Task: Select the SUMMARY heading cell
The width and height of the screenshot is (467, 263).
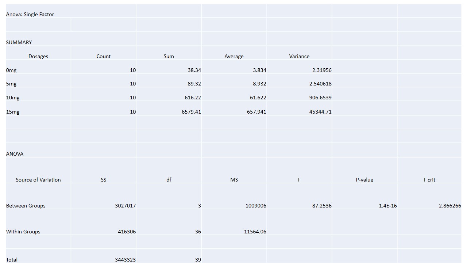Action: tap(19, 42)
